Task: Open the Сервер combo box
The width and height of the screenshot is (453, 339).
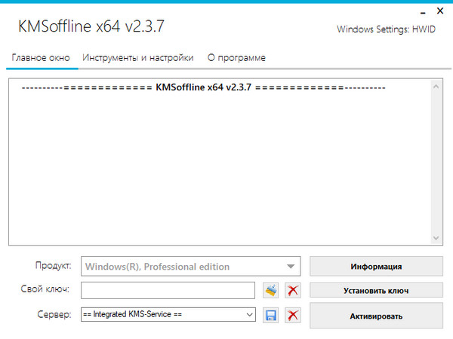Action: click(x=168, y=314)
